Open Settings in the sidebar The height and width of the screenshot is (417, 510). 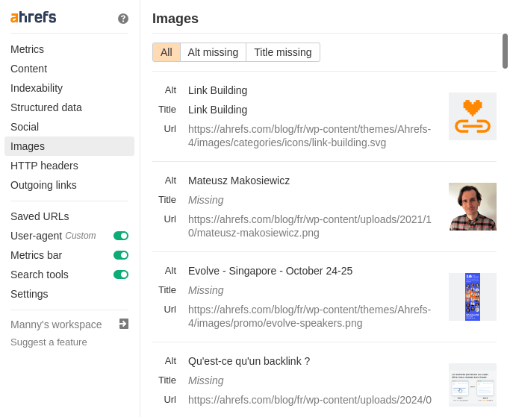click(29, 294)
